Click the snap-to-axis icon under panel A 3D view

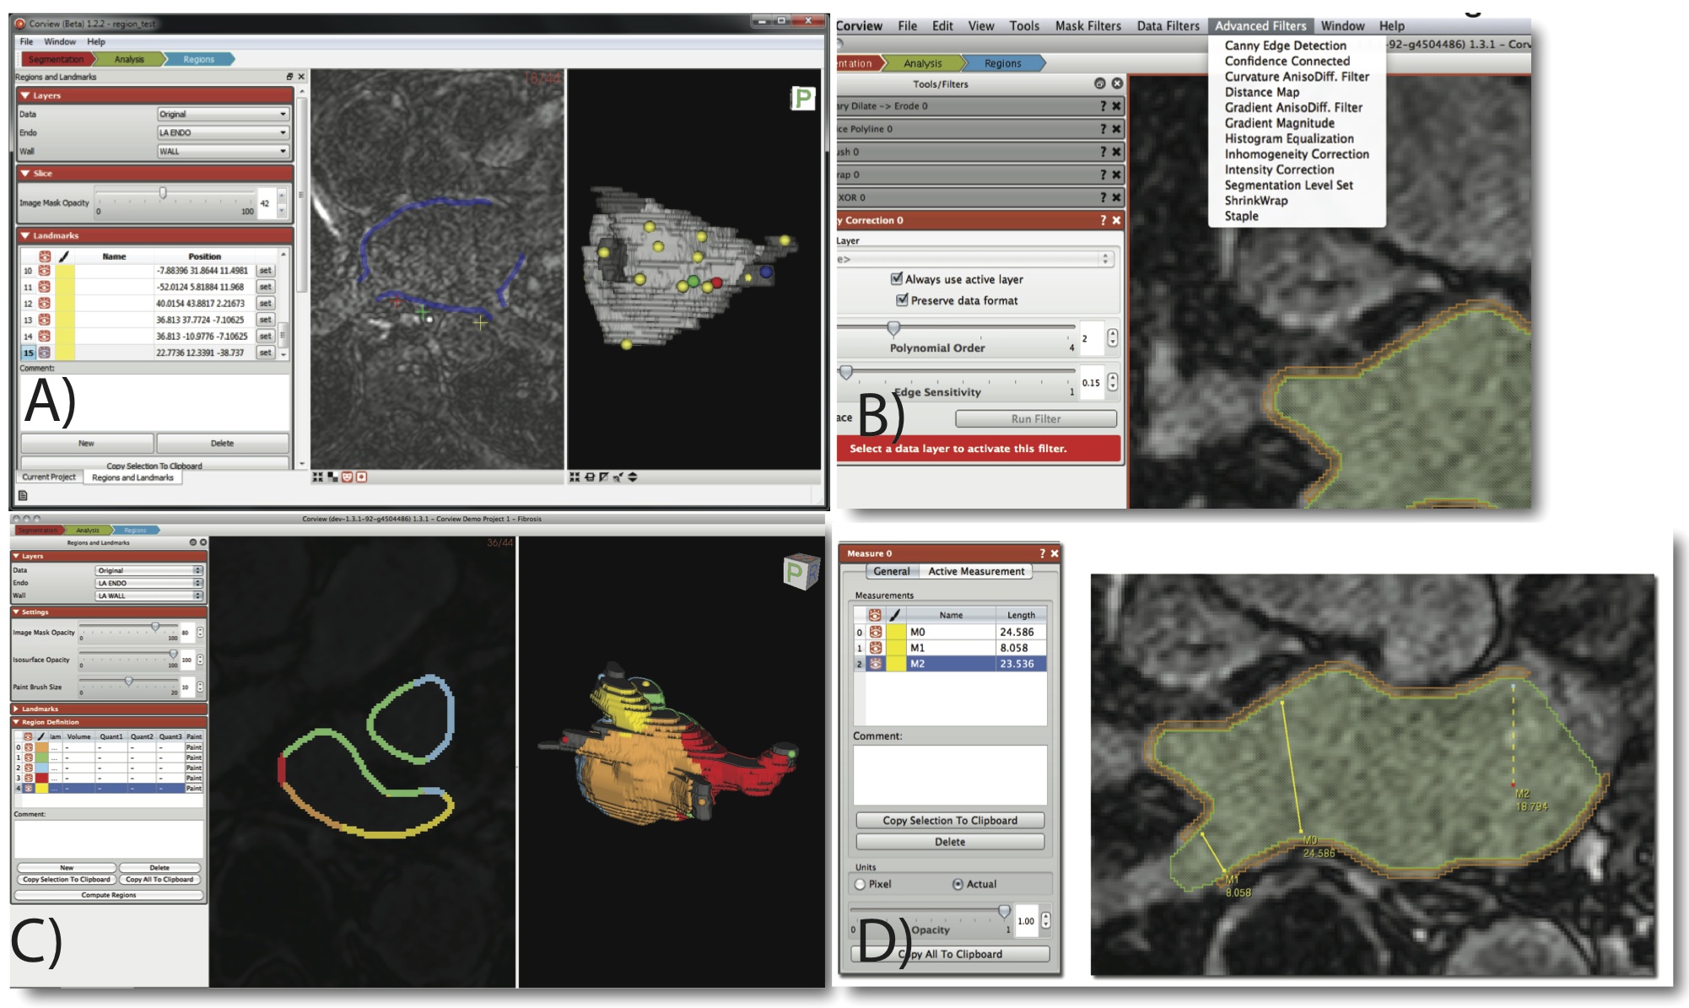589,477
